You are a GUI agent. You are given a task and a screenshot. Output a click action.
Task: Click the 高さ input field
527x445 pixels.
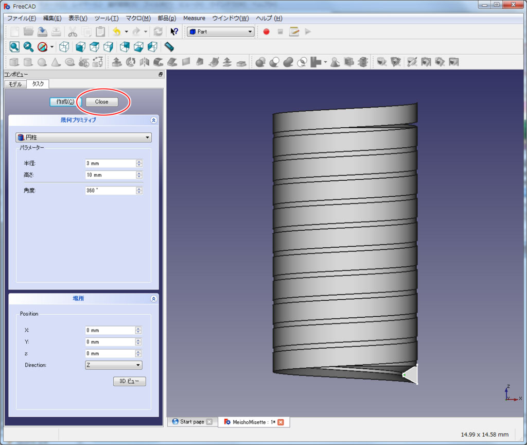point(110,175)
